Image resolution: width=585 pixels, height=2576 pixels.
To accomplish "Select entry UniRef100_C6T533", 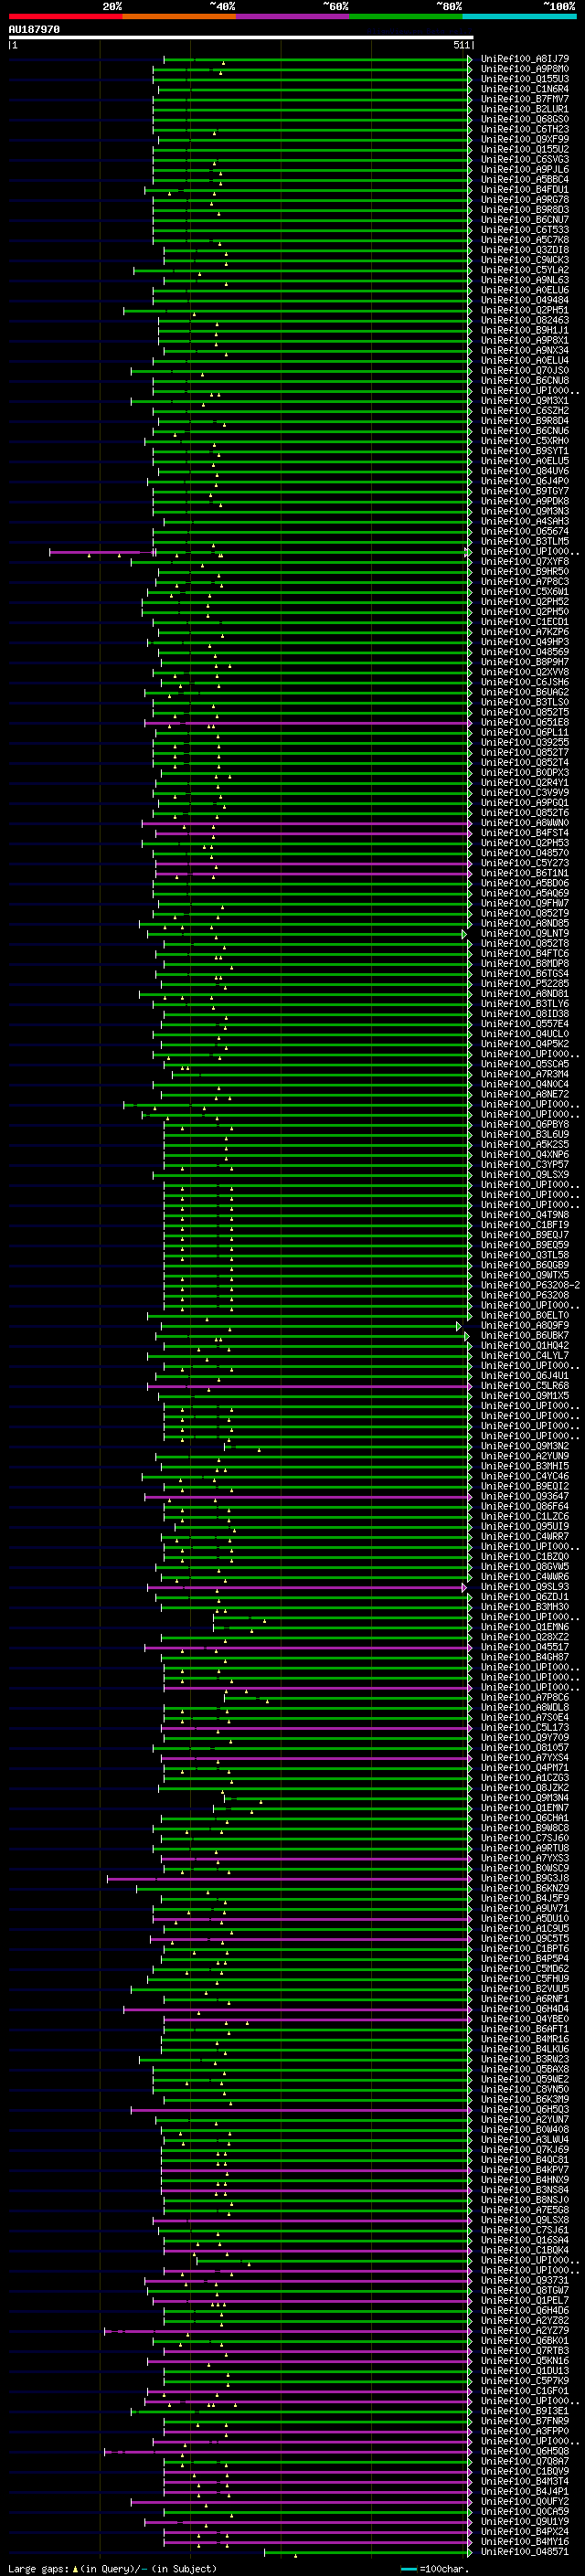I will click(525, 230).
